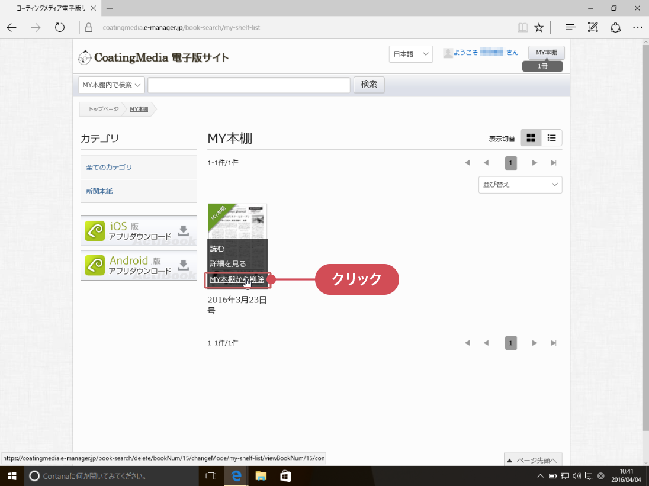Switch to list view display

(x=551, y=138)
